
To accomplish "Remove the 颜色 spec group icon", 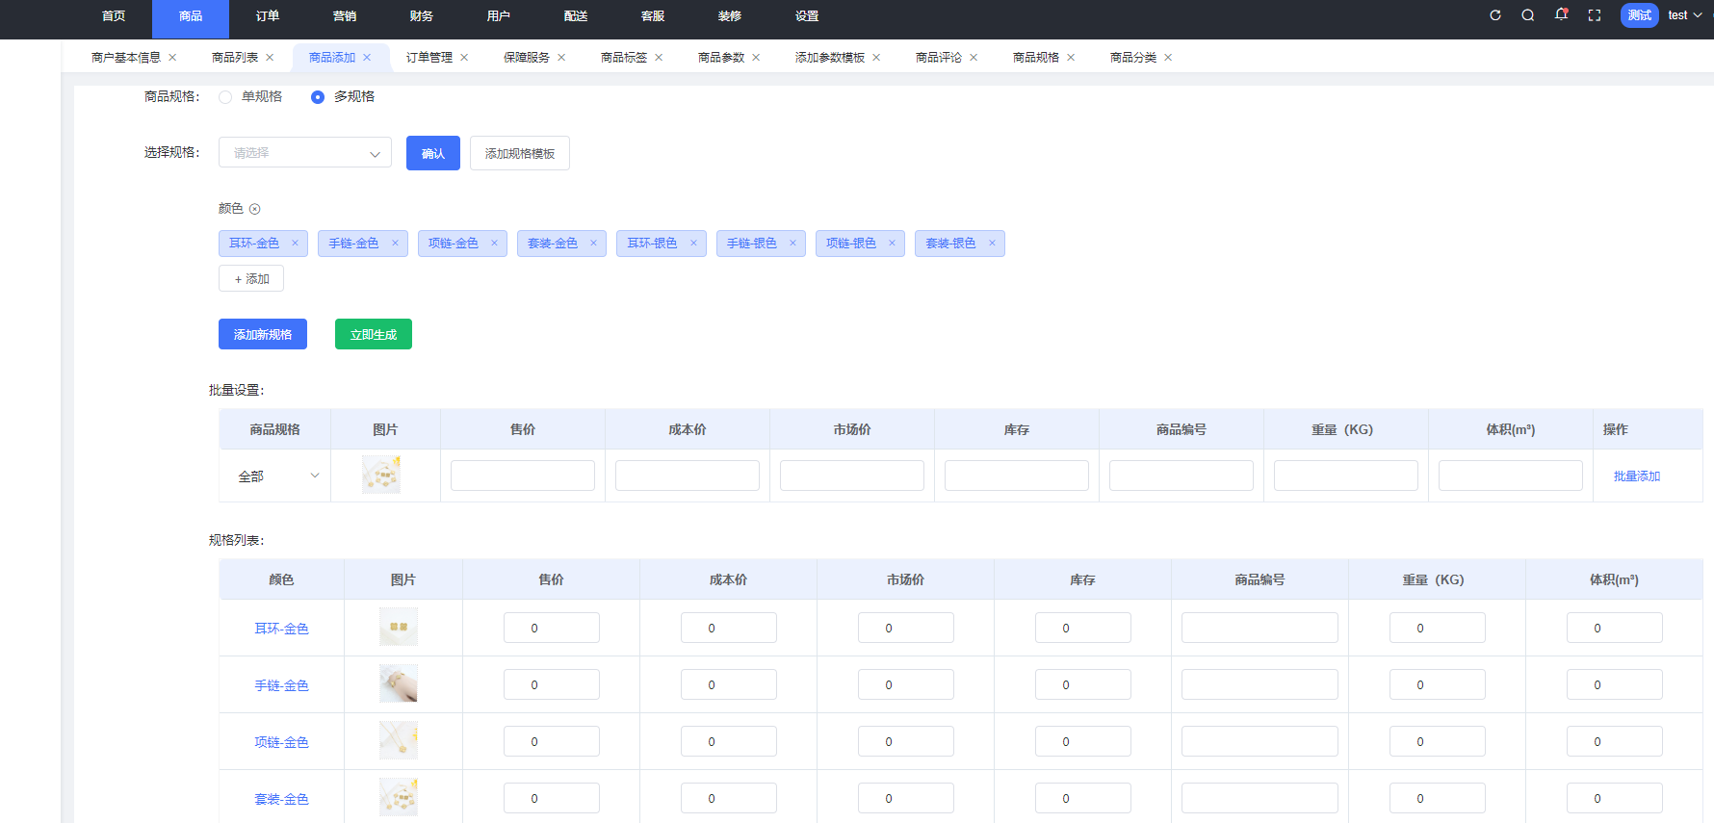I will tap(254, 209).
